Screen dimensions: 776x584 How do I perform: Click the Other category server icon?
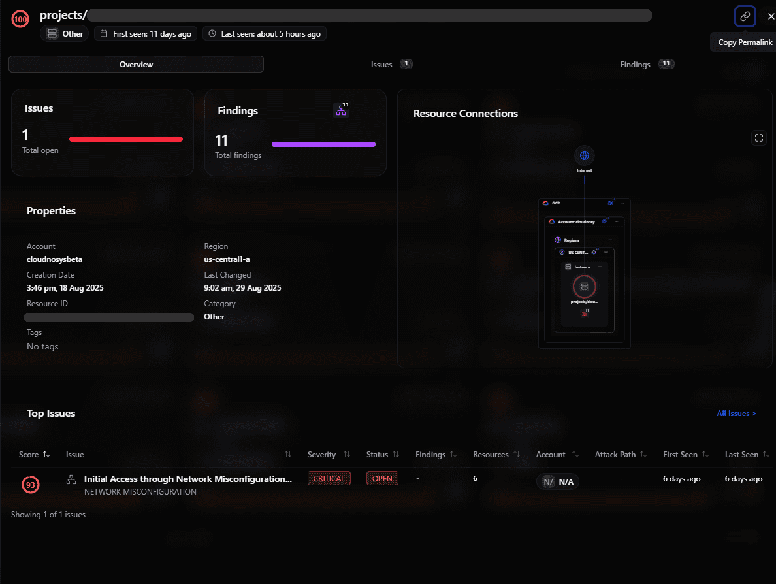pos(52,34)
